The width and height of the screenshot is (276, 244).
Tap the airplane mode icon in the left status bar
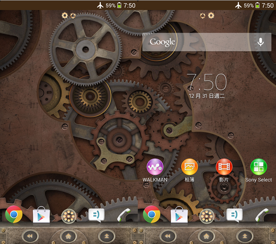click(x=100, y=6)
